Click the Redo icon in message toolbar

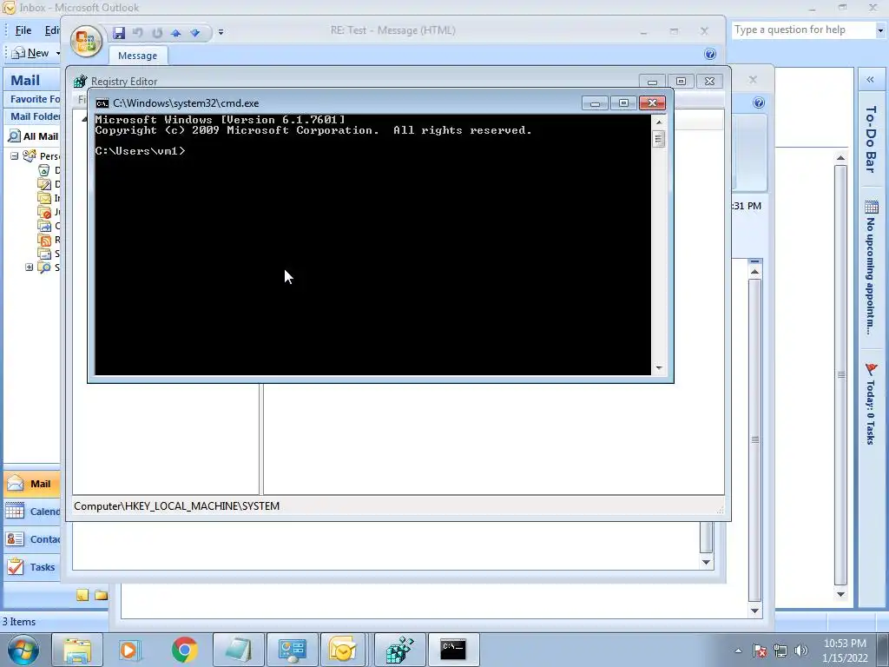tap(157, 33)
